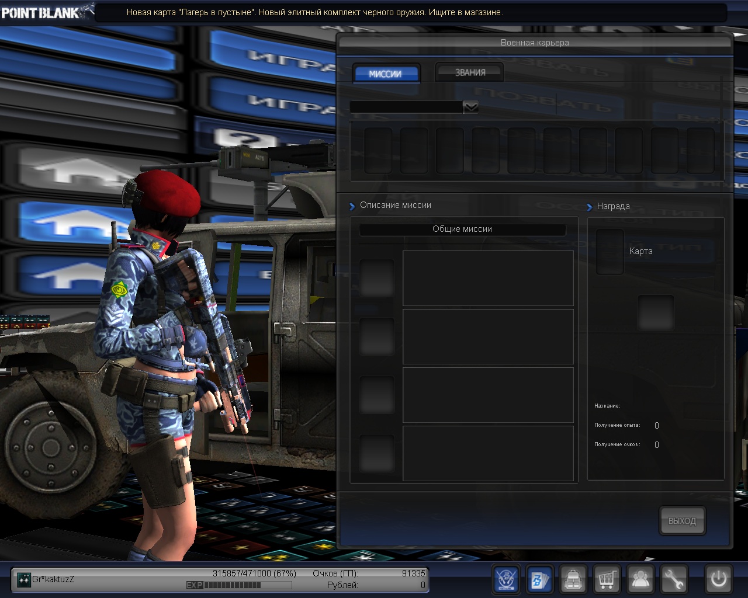Click the mission card set selection field

click(x=407, y=107)
